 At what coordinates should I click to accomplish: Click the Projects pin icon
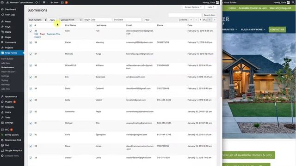(x=2, y=47)
